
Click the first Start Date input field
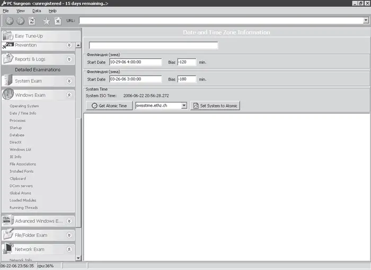click(135, 62)
